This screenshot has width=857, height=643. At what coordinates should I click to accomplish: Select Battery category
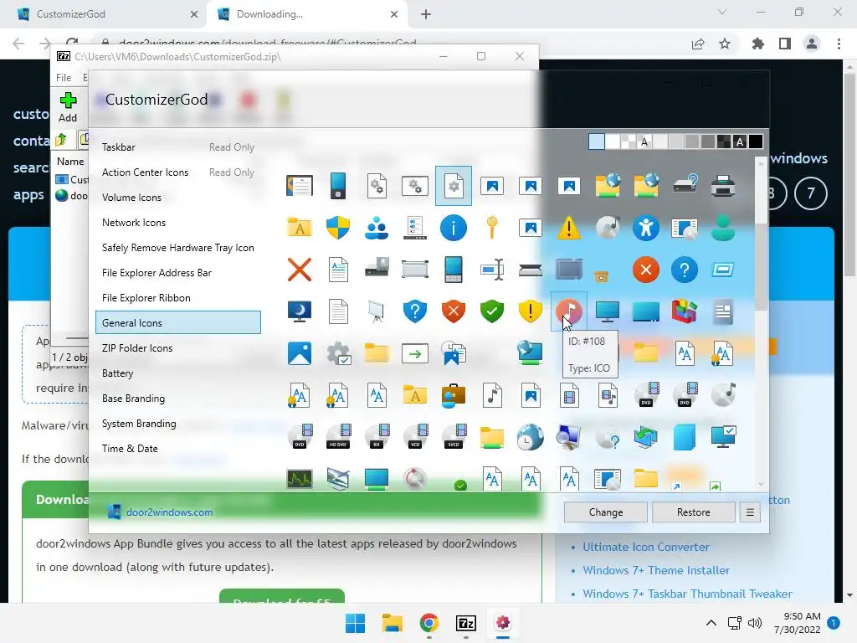click(178, 373)
